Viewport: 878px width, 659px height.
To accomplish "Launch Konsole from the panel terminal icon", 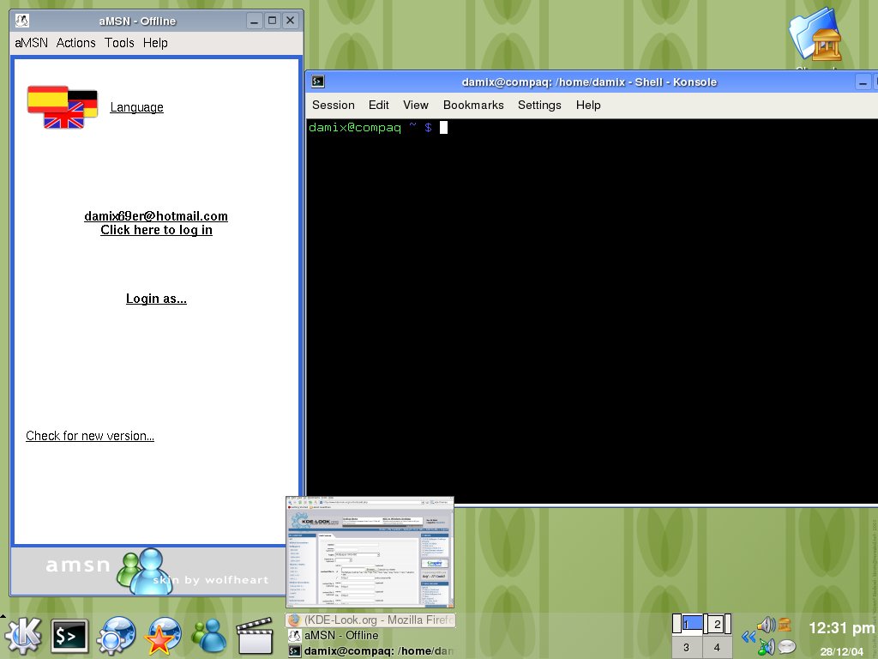I will coord(69,636).
